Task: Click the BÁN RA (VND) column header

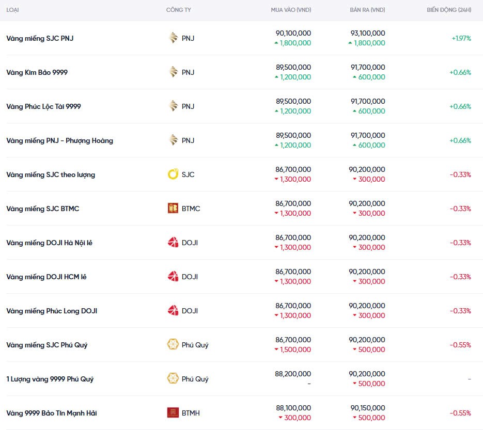Action: point(367,10)
